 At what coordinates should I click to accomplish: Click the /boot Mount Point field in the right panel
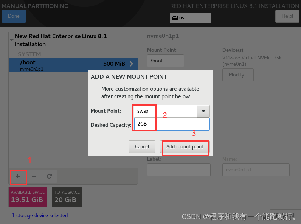tap(166, 61)
